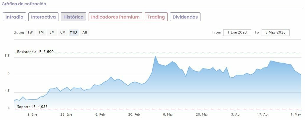The width and height of the screenshot is (305, 120).
Task: Click the Resistencia LP: 5,600 line label
Action: click(x=35, y=52)
